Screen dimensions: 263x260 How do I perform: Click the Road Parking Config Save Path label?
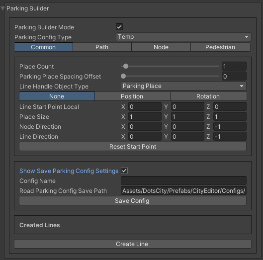pyautogui.click(x=63, y=191)
